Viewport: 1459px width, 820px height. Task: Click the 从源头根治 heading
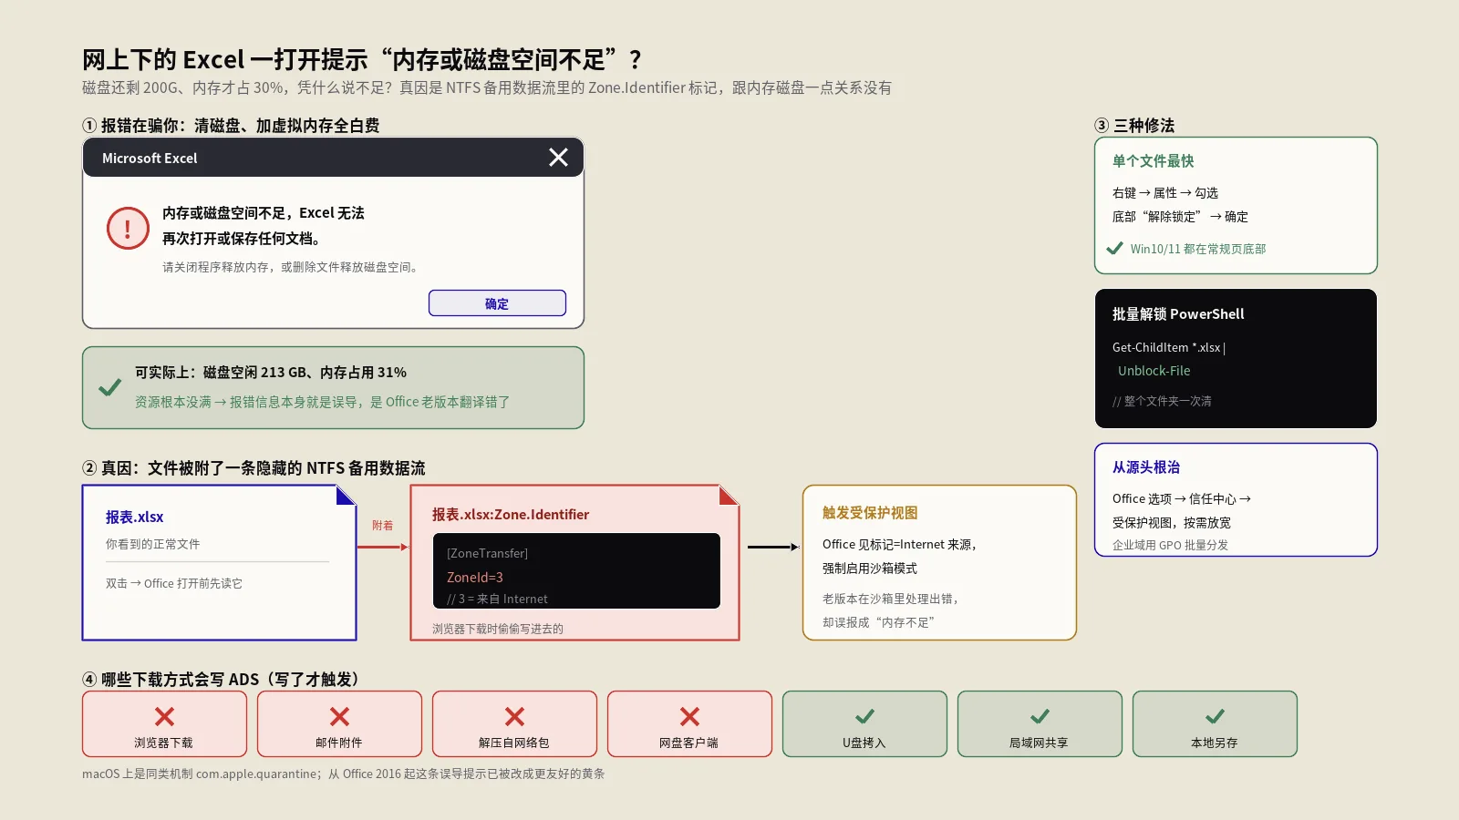coord(1146,467)
